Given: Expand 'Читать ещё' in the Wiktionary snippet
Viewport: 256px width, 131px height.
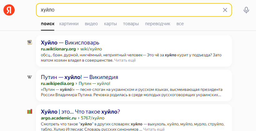Looking at the screenshot, I should tap(125, 60).
